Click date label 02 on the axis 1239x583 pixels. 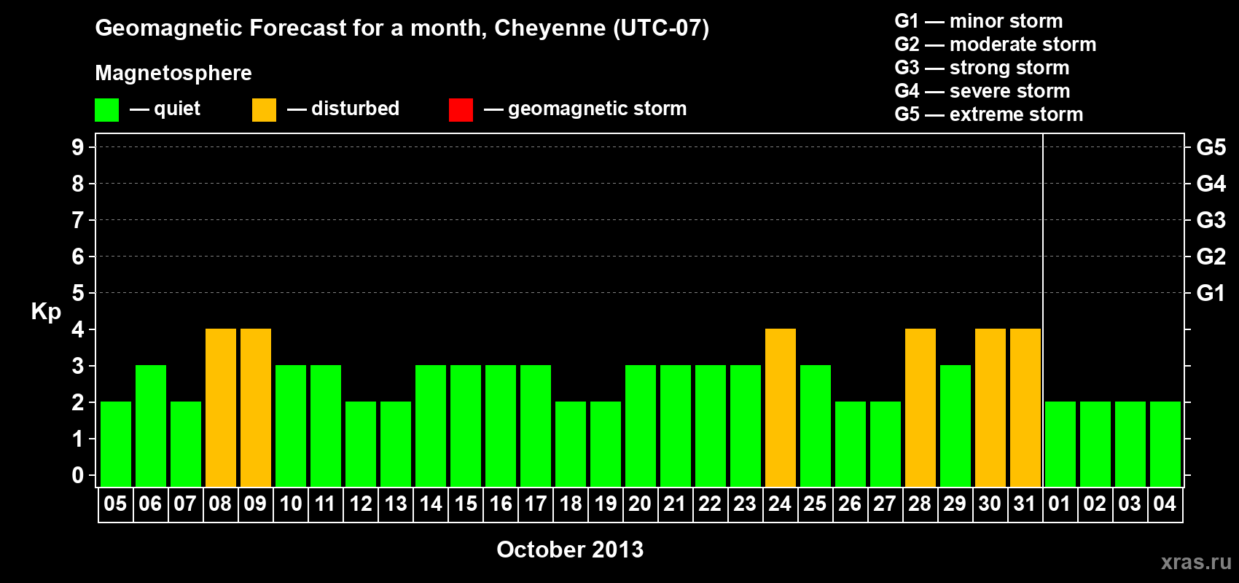pos(1095,504)
